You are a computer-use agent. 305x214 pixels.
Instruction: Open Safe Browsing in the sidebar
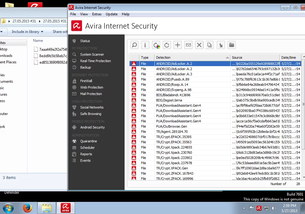[x=91, y=114]
